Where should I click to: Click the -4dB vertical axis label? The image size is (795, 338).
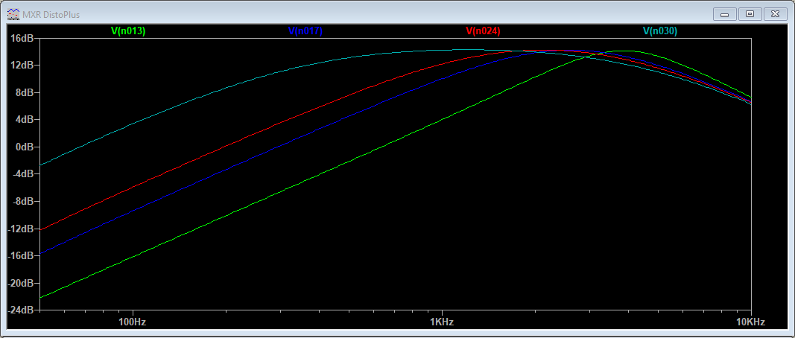point(23,173)
